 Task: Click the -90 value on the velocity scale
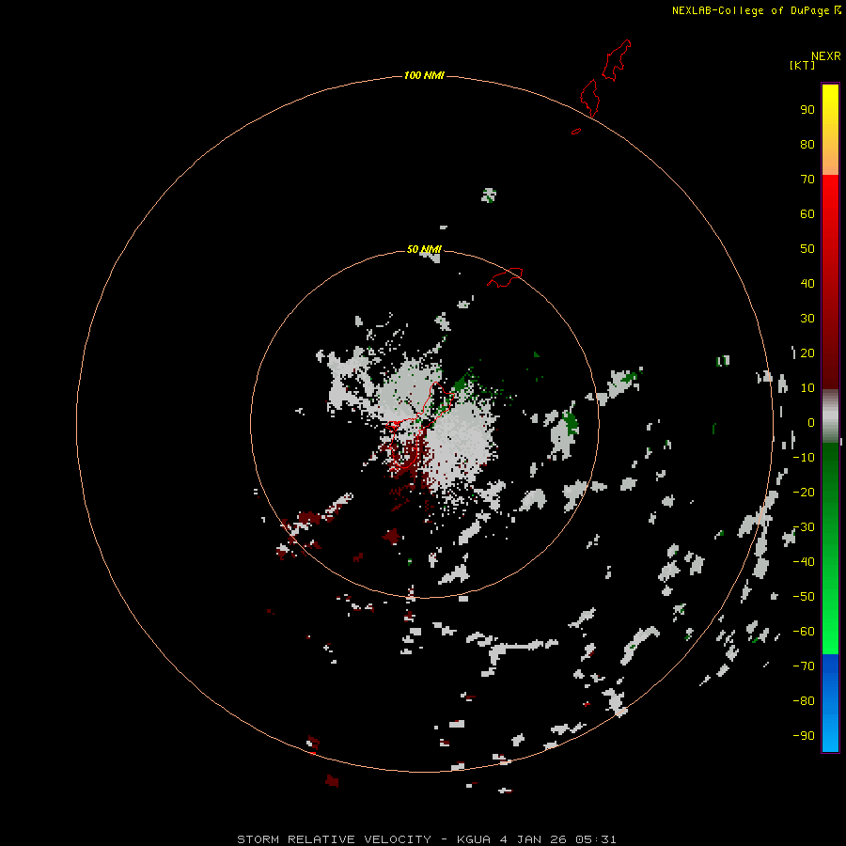pos(804,736)
